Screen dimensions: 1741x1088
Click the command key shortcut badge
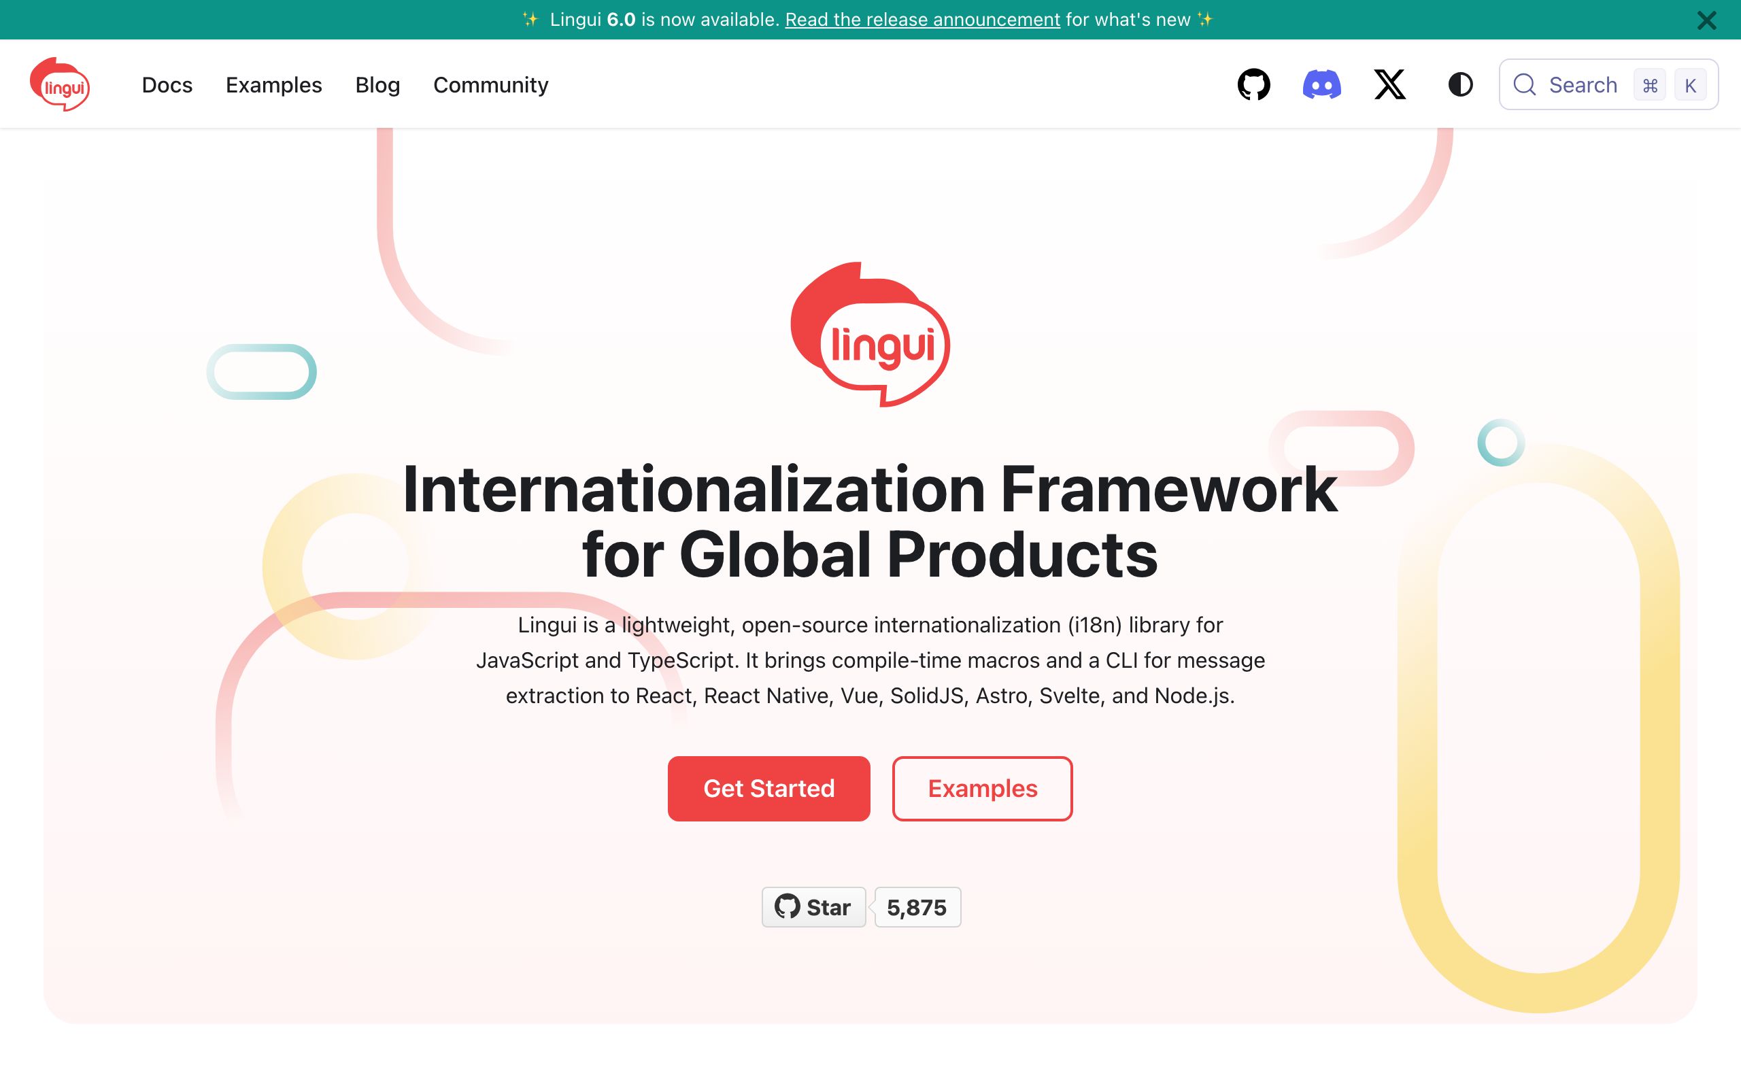(x=1650, y=85)
